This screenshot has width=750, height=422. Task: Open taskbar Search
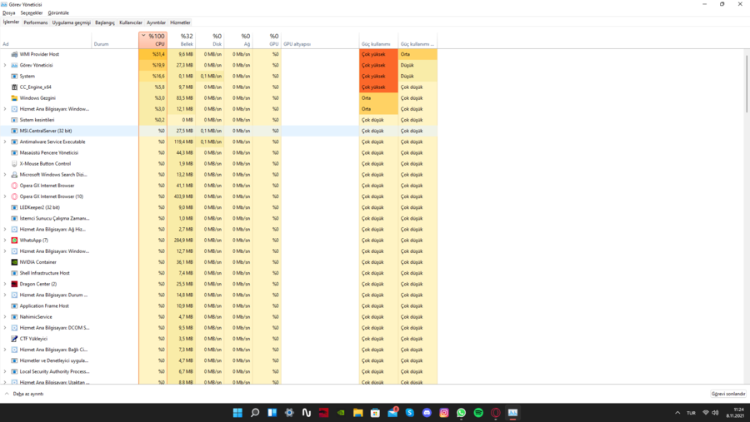[x=255, y=413]
